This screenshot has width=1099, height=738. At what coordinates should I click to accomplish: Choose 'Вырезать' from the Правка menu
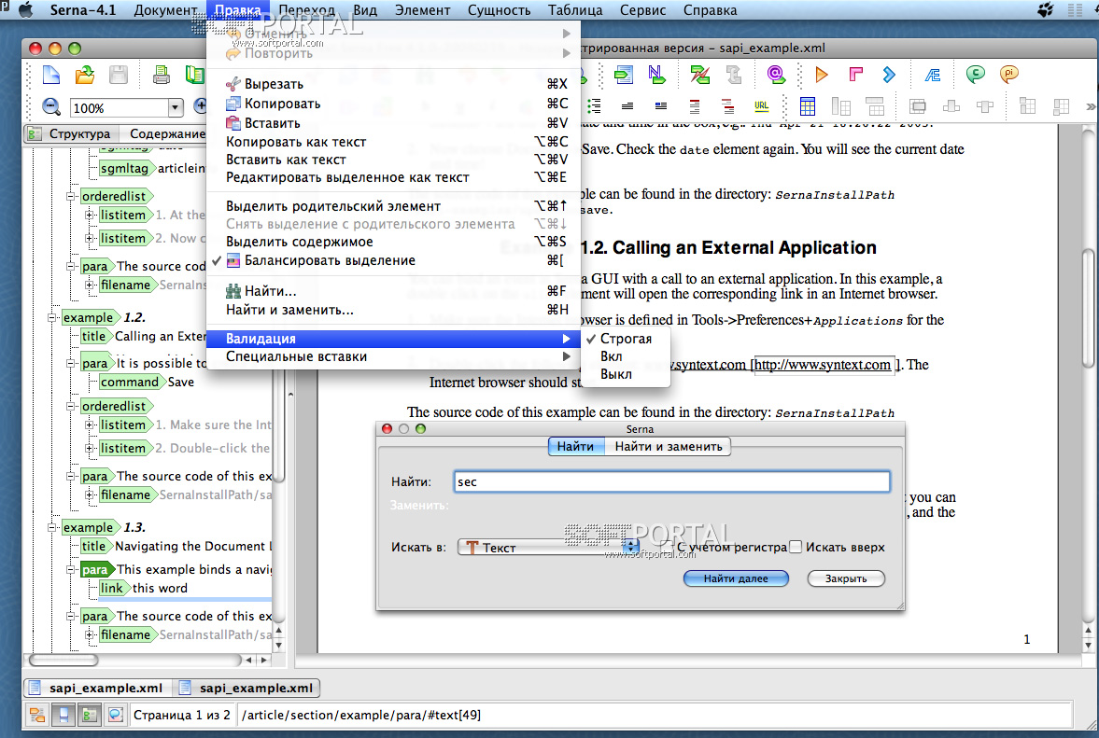(393, 84)
